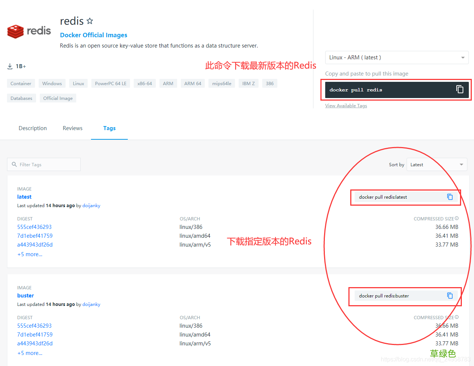Click the download count icon
This screenshot has height=366, width=474.
point(10,66)
